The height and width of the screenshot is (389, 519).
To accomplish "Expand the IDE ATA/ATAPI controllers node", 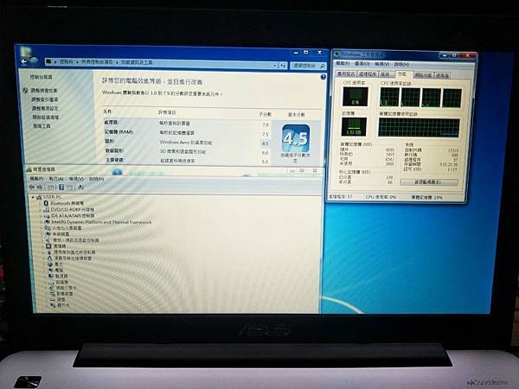I will pyautogui.click(x=42, y=215).
